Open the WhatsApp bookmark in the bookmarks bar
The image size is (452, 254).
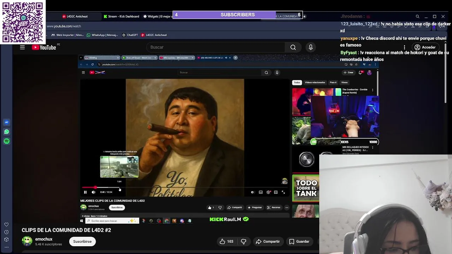pos(102,35)
